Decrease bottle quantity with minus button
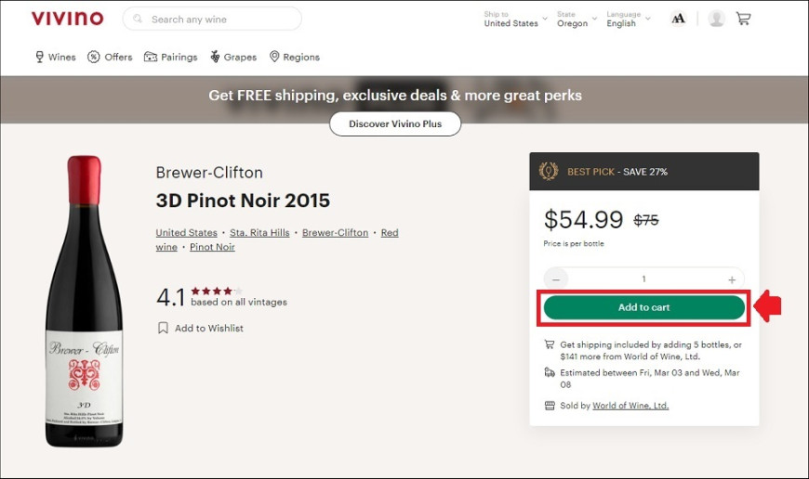This screenshot has height=479, width=809. [x=556, y=279]
